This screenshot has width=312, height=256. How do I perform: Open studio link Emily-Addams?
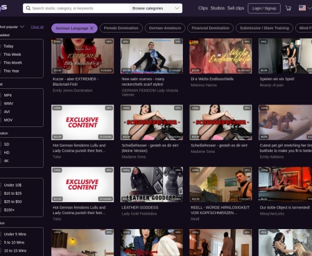[272, 157]
